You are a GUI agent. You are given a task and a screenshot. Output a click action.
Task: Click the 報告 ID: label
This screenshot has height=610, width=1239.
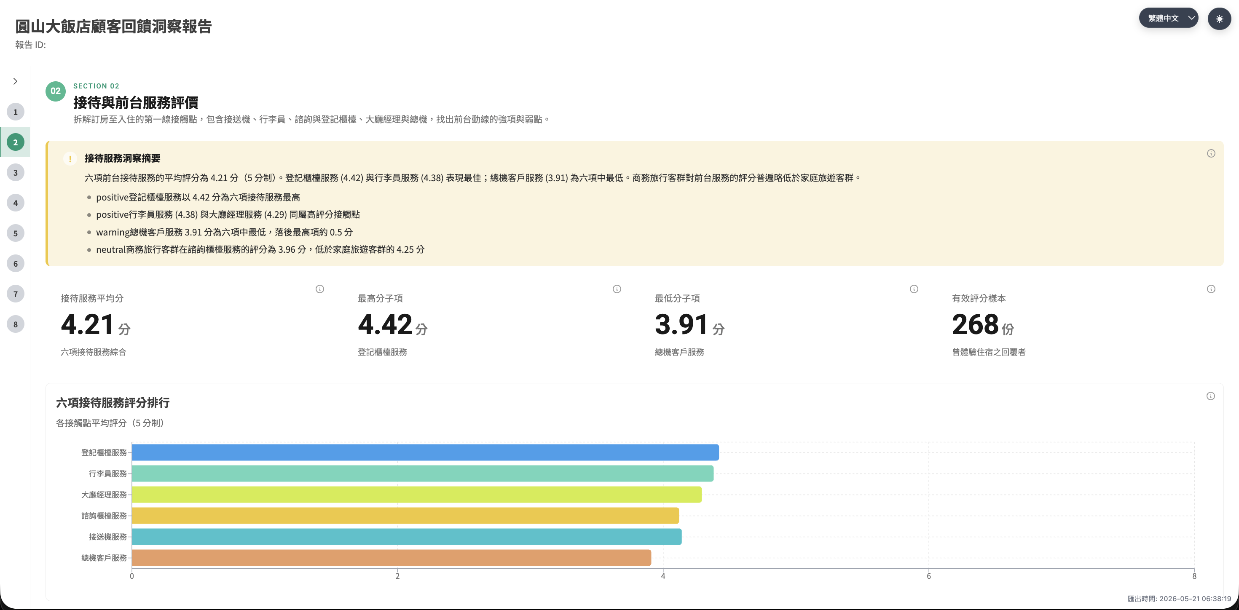point(30,45)
